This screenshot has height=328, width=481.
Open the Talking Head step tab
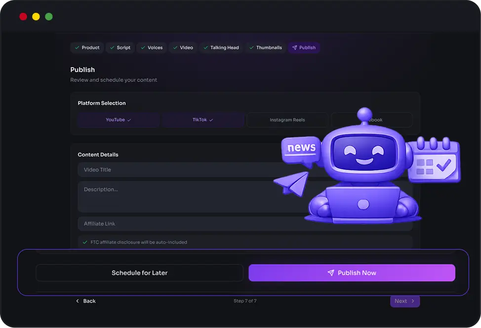point(221,47)
